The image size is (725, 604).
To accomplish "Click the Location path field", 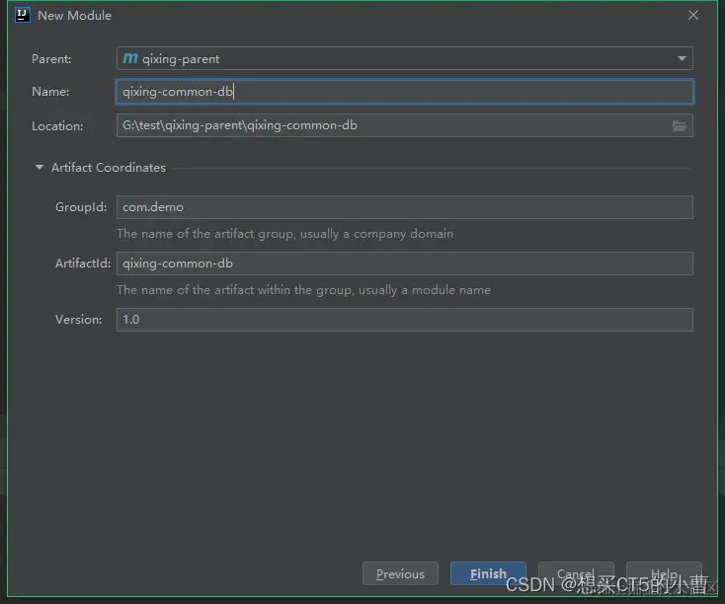I will click(x=405, y=125).
